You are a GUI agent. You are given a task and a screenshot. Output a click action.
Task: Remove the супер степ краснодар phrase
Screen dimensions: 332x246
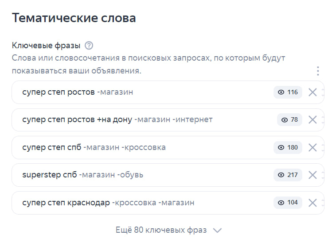[312, 203]
